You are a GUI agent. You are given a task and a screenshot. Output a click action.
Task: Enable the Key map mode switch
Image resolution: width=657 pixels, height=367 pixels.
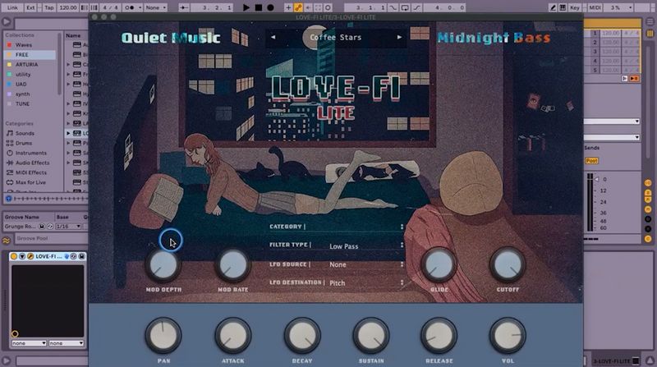(x=574, y=7)
